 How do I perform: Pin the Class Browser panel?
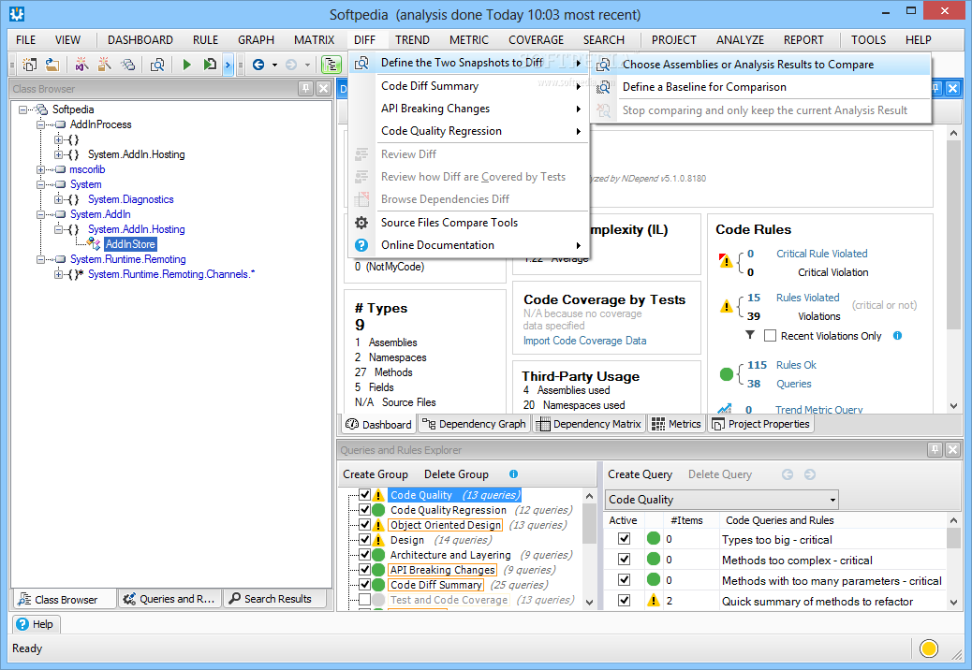coord(305,89)
